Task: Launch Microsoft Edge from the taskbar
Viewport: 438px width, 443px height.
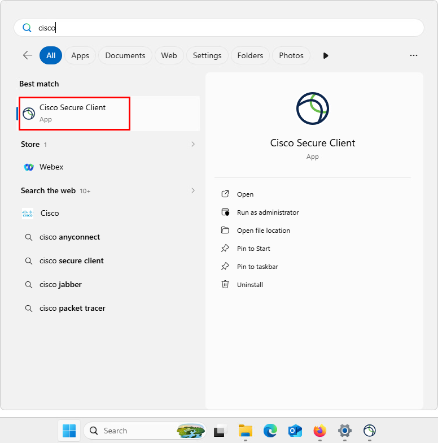Action: click(x=270, y=431)
